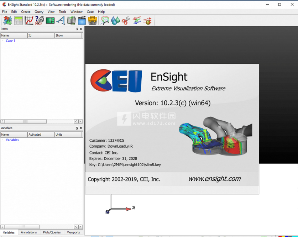This screenshot has height=237, width=298.
Task: Minimize the EnSight window
Action: tap(267, 5)
